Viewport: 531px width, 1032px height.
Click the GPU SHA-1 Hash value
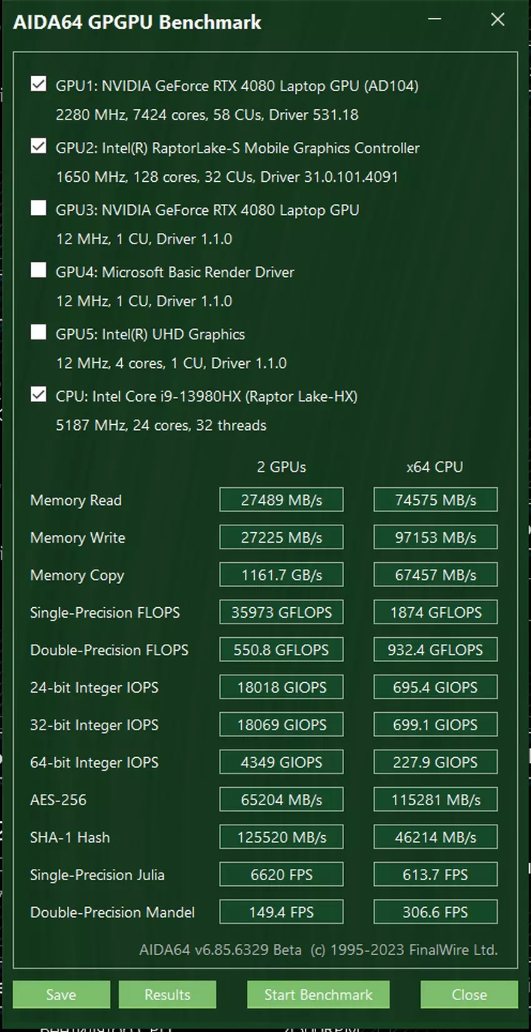coord(281,837)
